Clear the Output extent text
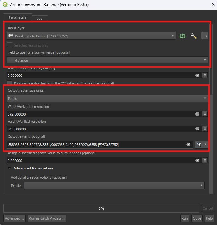Viewport: 217px width, 225px height. (x=188, y=144)
